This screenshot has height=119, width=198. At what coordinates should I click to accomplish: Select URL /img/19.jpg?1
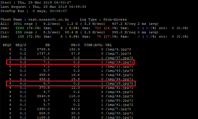119,62
